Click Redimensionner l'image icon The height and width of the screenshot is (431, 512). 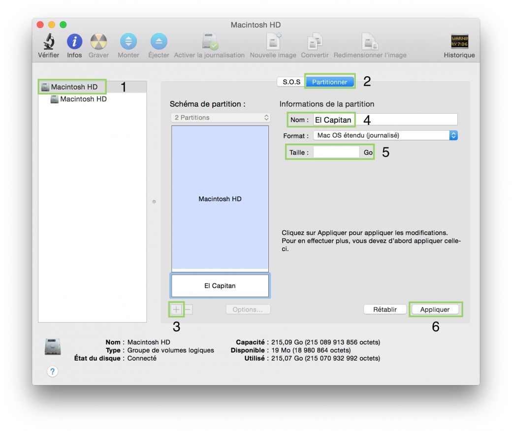(x=370, y=42)
